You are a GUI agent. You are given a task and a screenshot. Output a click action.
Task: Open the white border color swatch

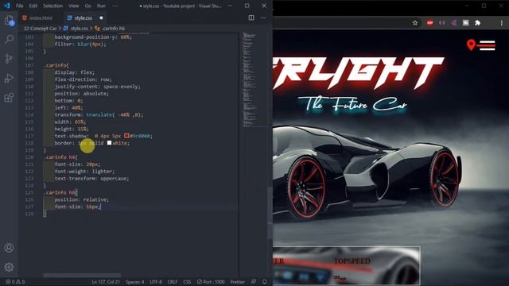(110, 143)
